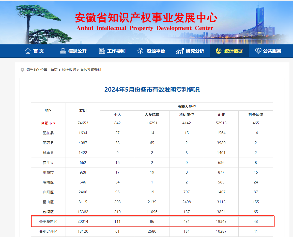Expand the 合肥市 dropdown arrow in the table

55,123
